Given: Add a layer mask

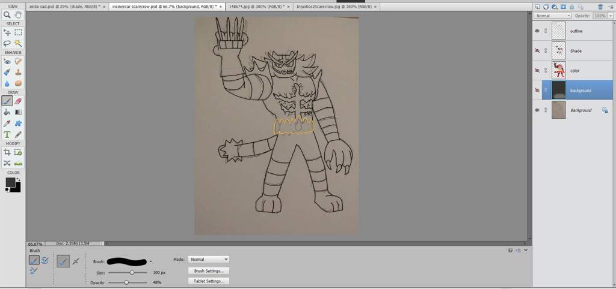Looking at the screenshot, I should pos(563,7).
